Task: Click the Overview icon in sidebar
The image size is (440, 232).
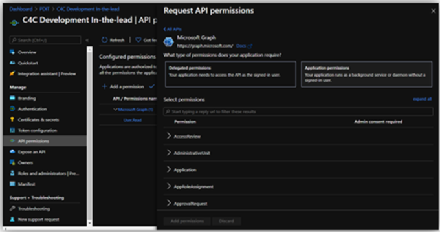Action: click(12, 52)
